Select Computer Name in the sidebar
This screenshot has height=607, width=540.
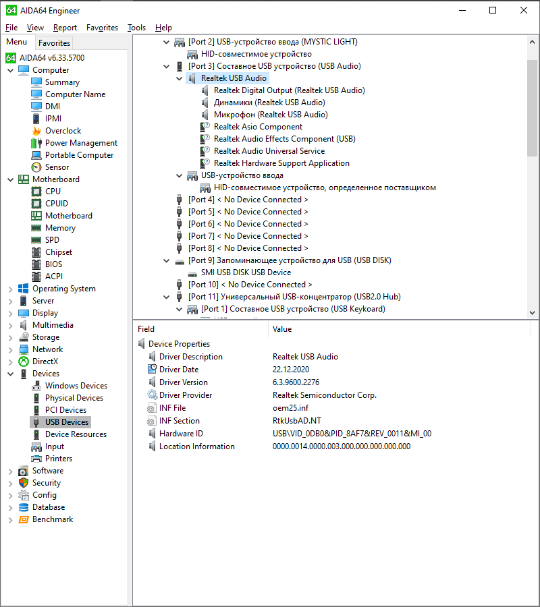point(75,94)
